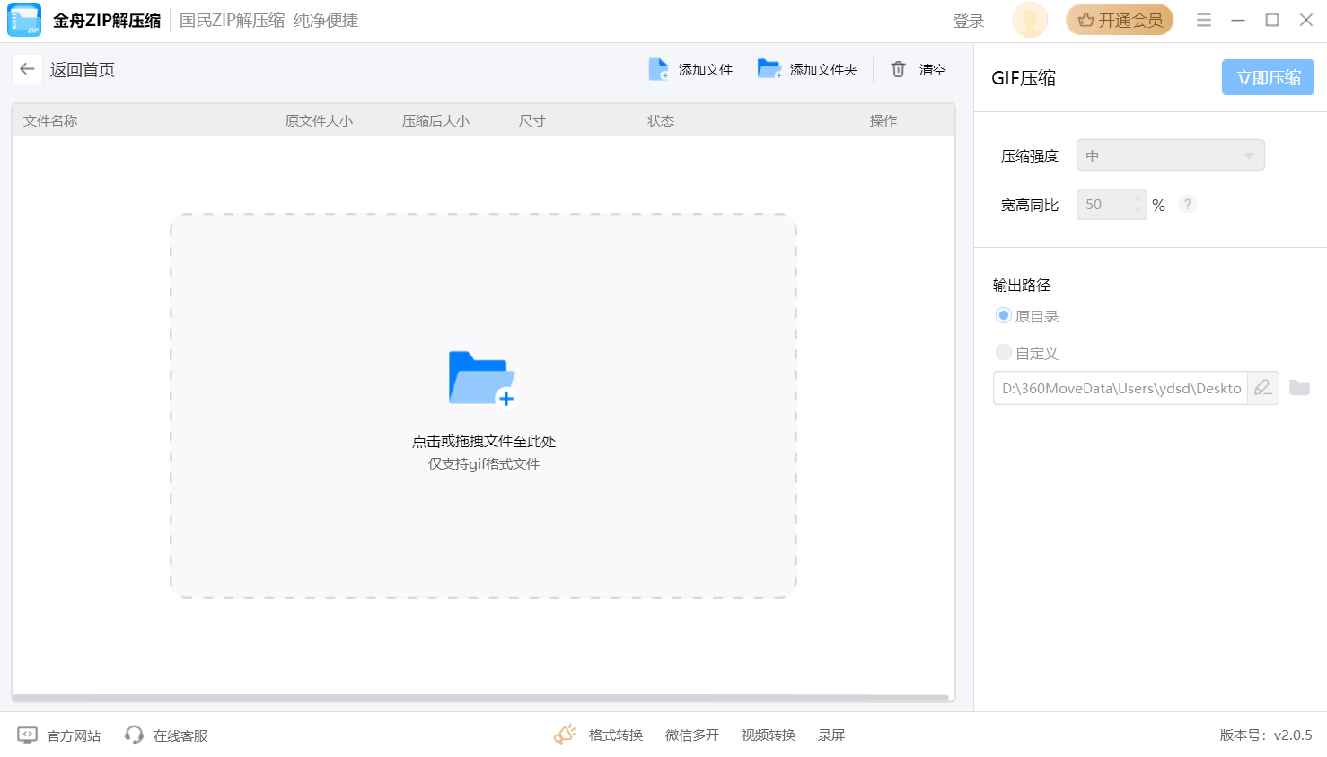
Task: Click 立即压缩 to start compression
Action: 1267,77
